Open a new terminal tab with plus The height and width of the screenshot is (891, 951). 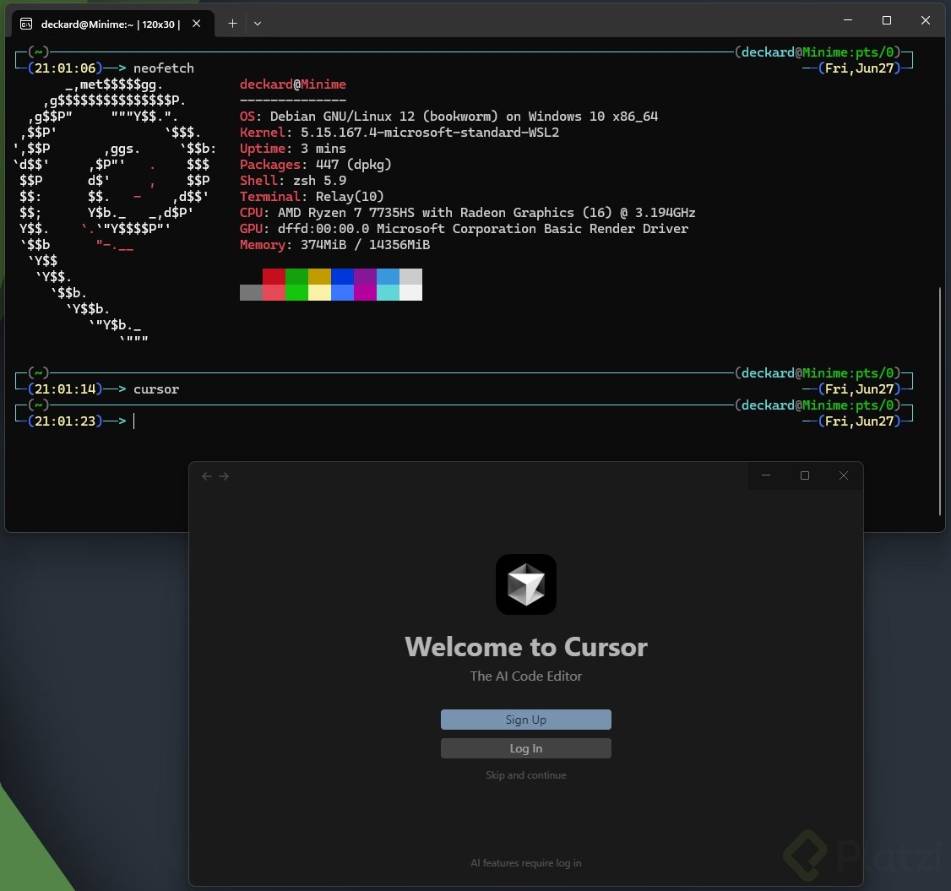pos(232,24)
